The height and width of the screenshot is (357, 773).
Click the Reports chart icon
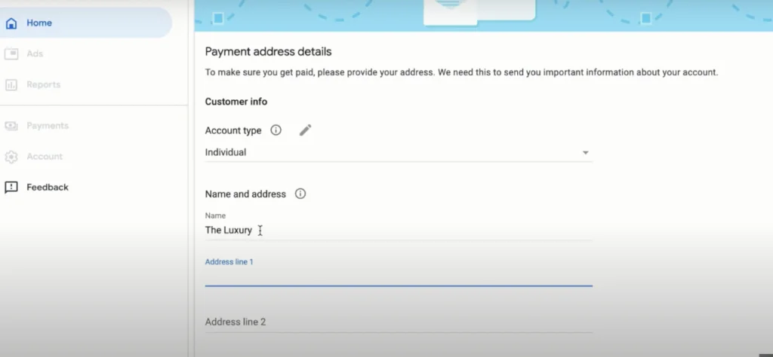point(11,84)
